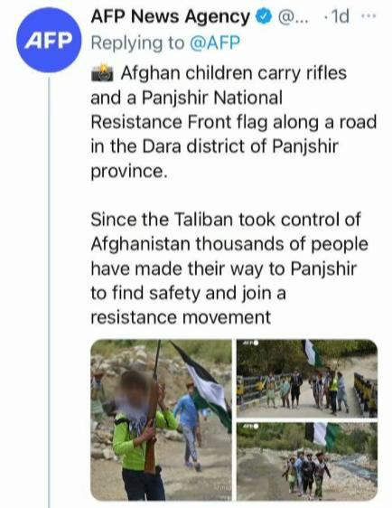Select the 'Afghan children carry rifles' paragraph
This screenshot has width=392, height=508.
(x=233, y=122)
